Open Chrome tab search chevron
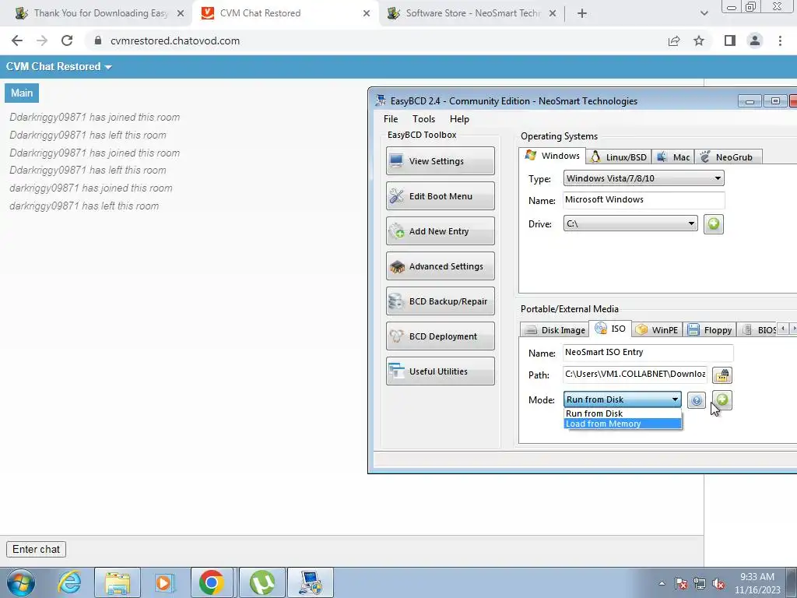This screenshot has width=797, height=598. 704,14
